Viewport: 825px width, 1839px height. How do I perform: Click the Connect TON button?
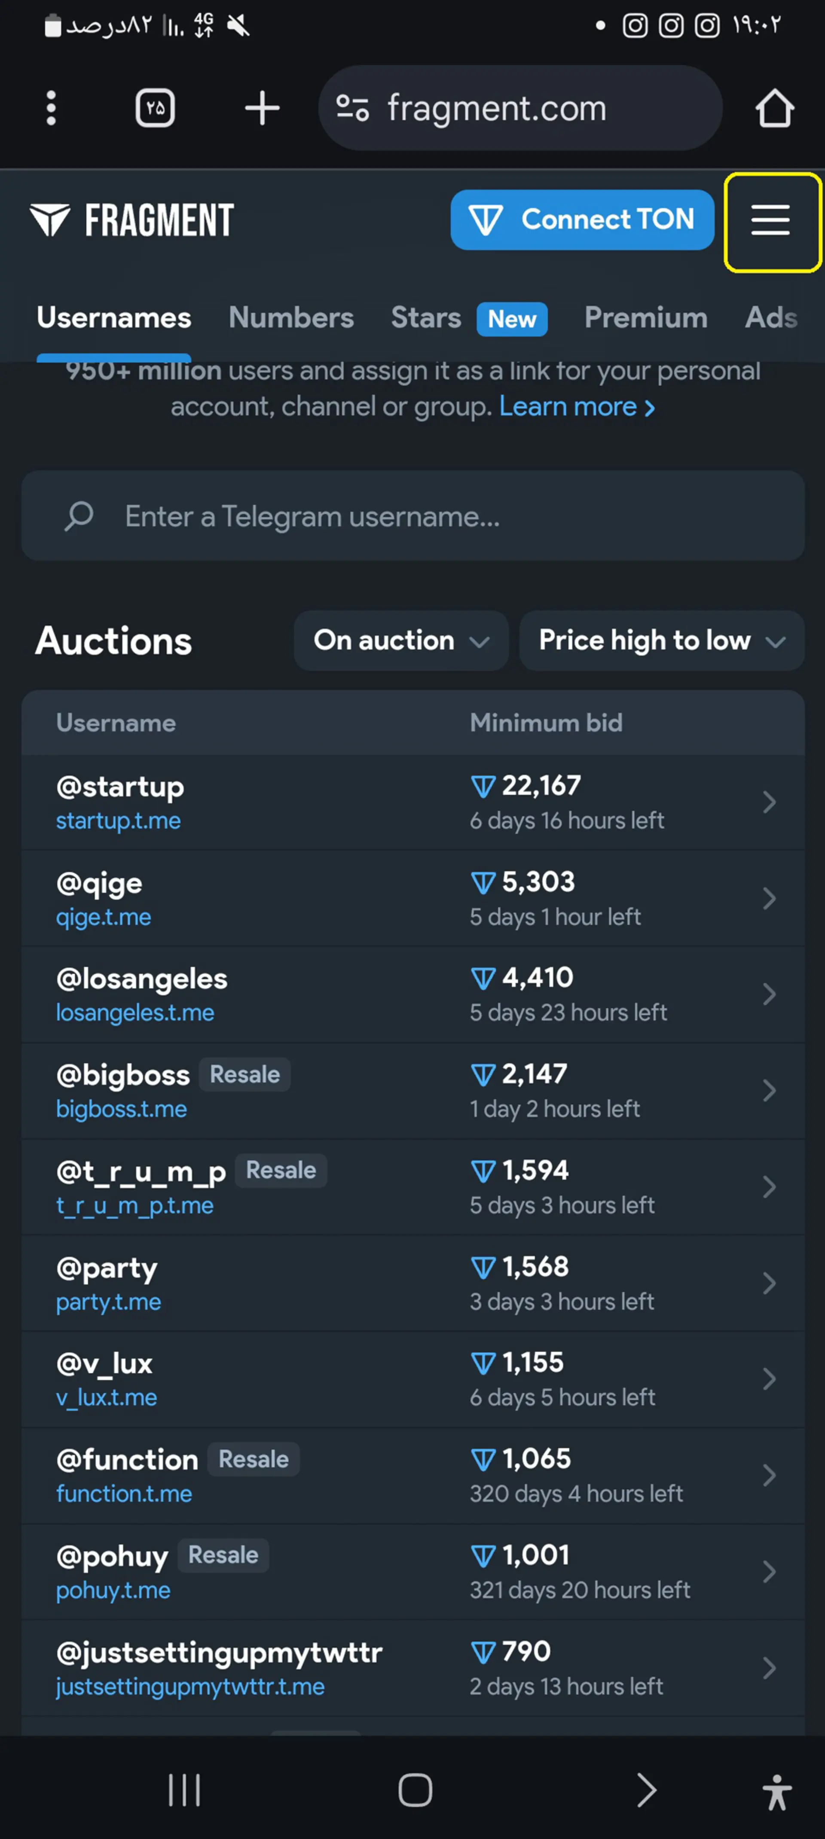point(582,220)
